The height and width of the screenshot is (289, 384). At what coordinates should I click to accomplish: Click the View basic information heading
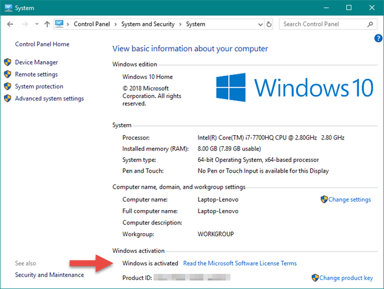(x=190, y=49)
